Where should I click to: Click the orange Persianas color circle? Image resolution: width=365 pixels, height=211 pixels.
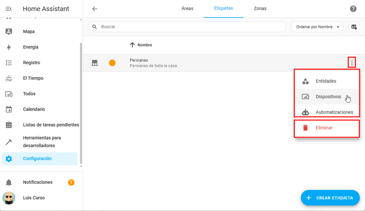pyautogui.click(x=112, y=63)
